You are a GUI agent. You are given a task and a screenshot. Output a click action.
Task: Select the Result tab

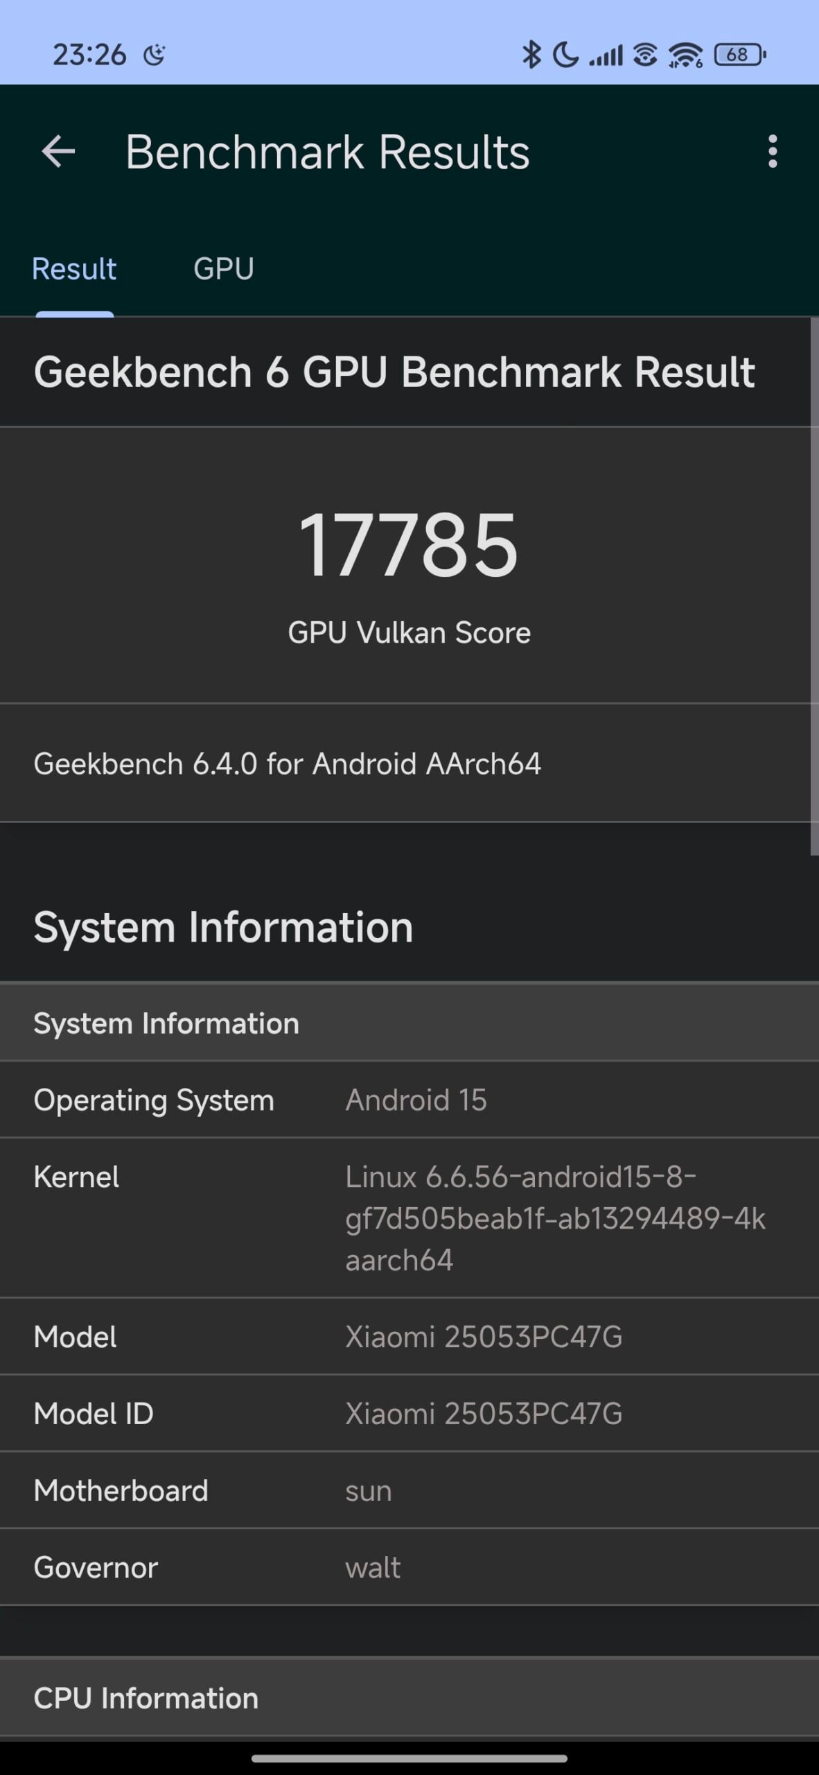point(75,269)
